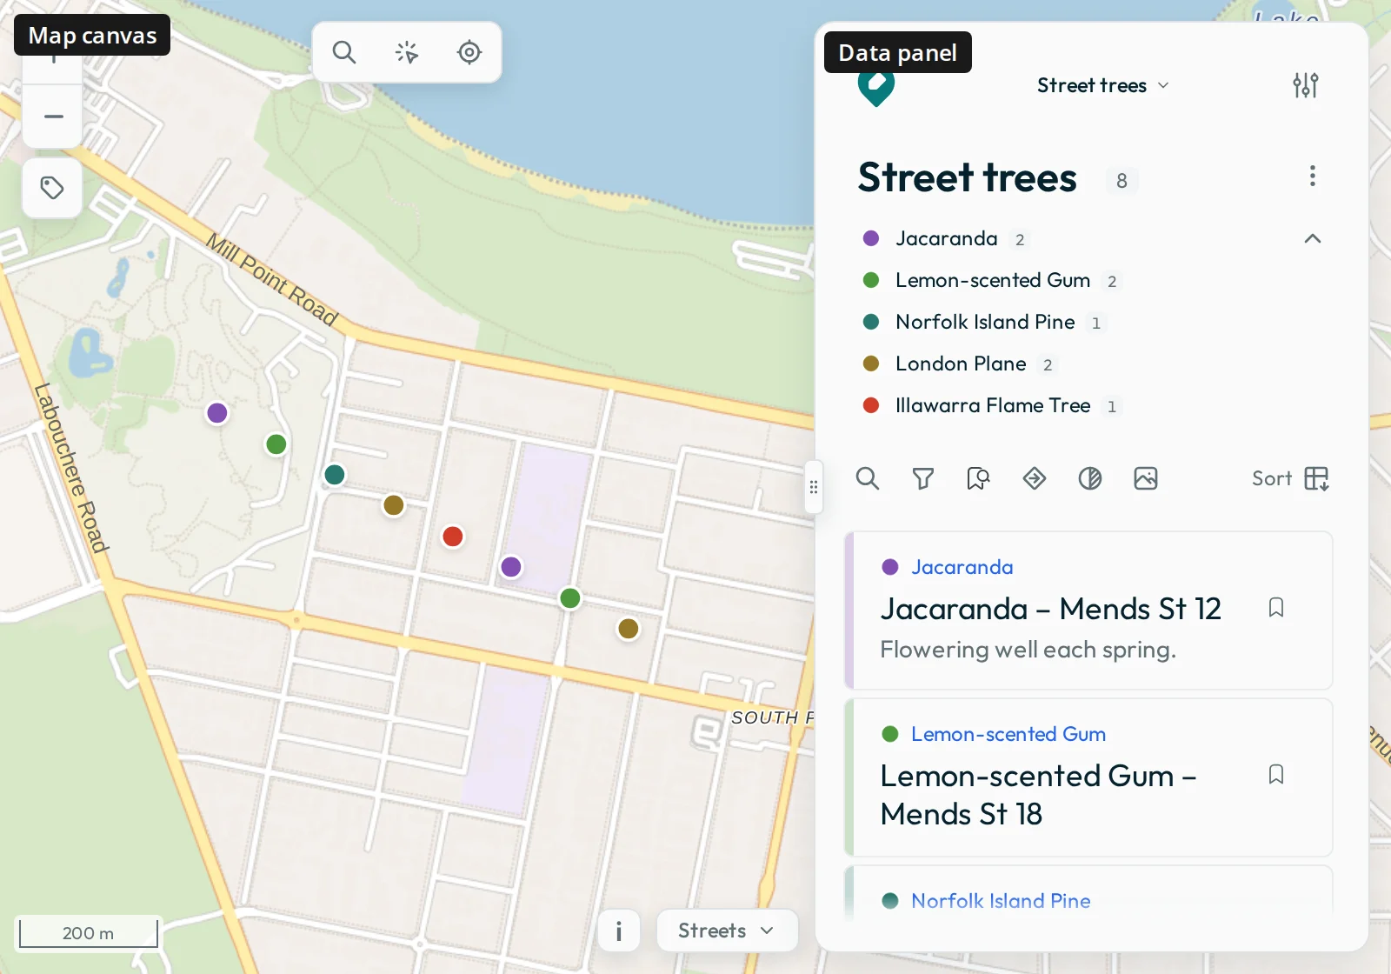Open the Streets basemap dropdown
The height and width of the screenshot is (974, 1391).
click(727, 931)
